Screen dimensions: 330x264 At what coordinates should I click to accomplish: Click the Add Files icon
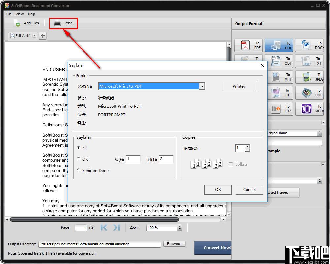[x=17, y=23]
